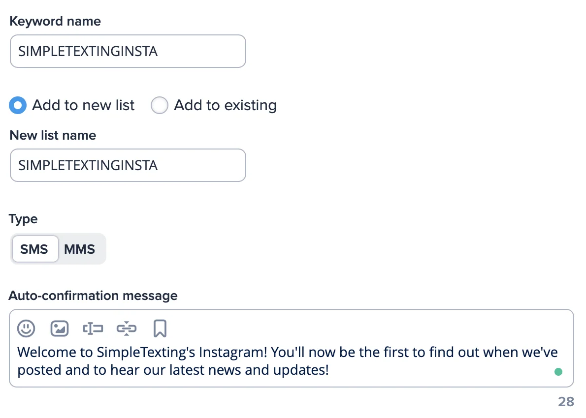
Task: Click the Keyword name input field
Action: point(128,51)
